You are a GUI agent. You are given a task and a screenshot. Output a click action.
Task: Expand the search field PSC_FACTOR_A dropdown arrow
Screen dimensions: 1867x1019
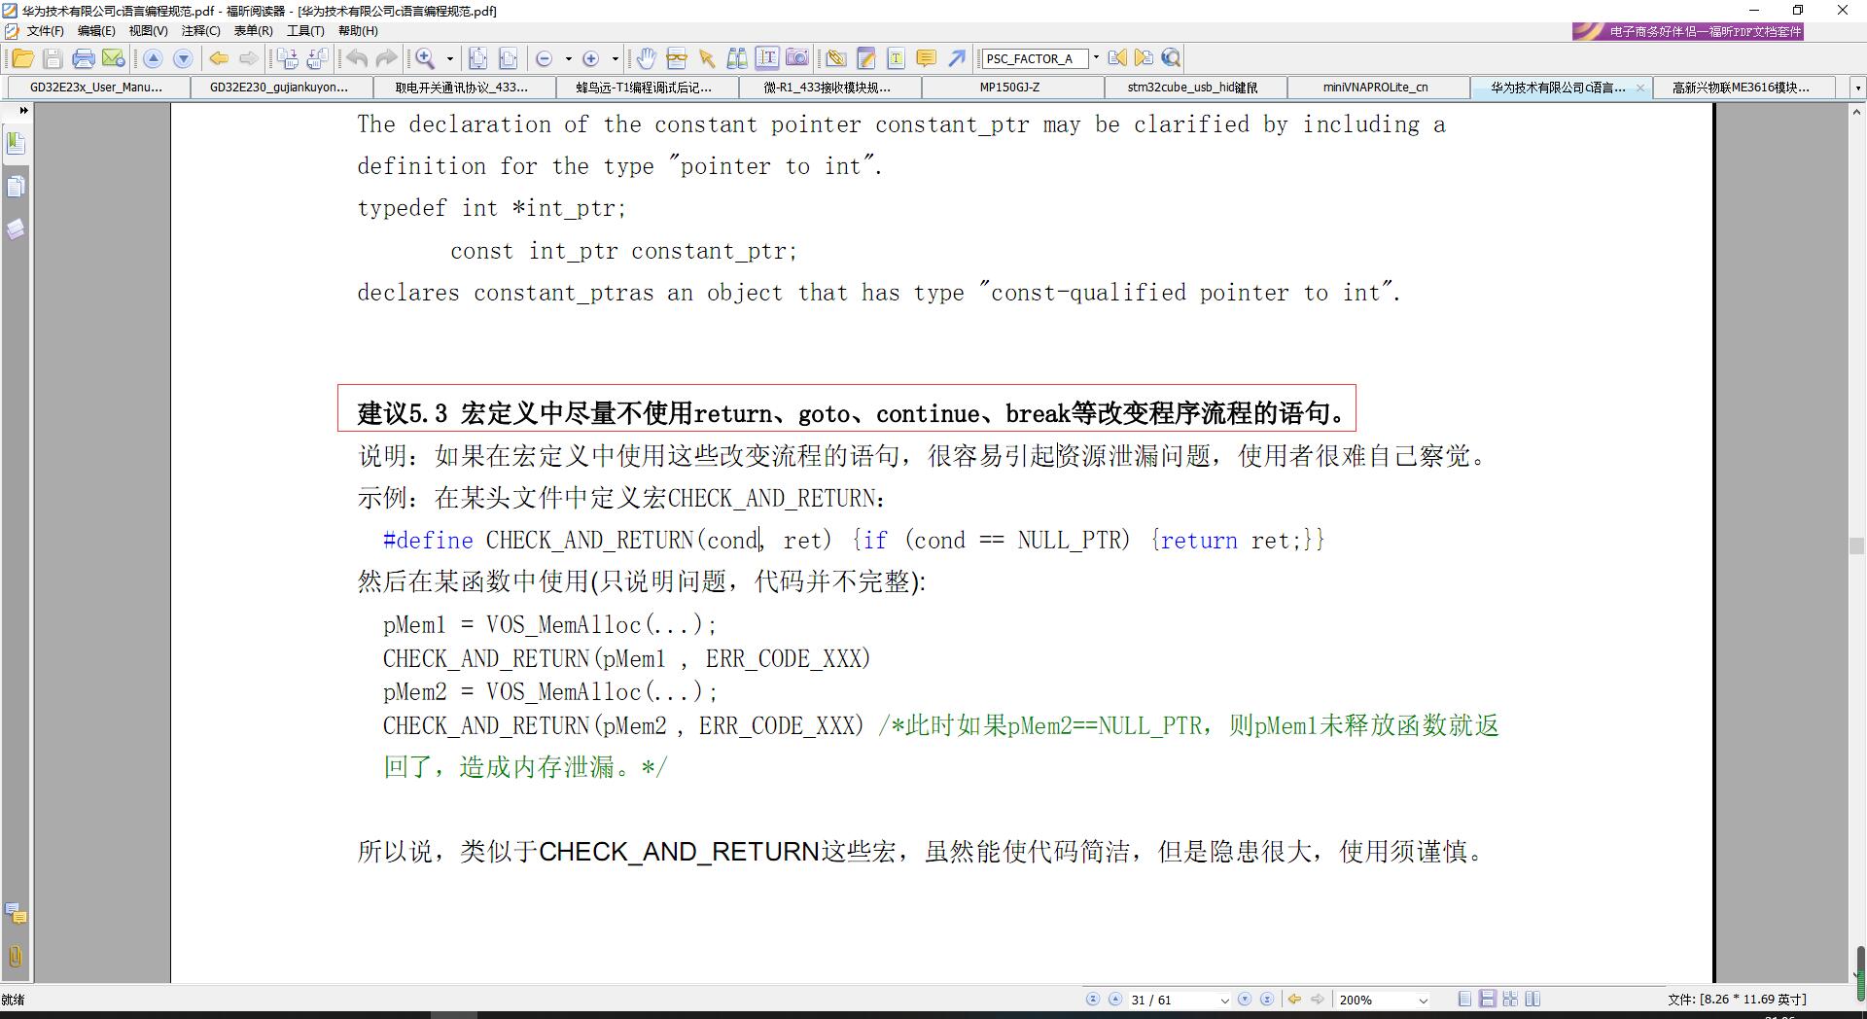1096,58
